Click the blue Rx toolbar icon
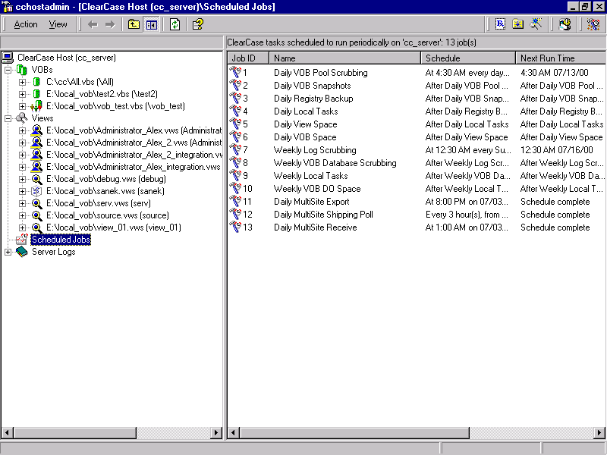The width and height of the screenshot is (607, 455). 500,24
